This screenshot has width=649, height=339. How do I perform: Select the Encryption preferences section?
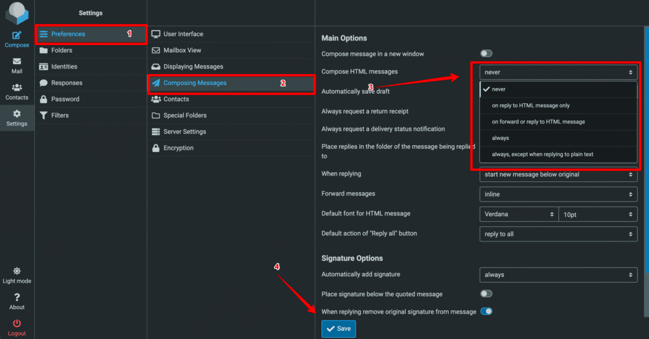point(178,148)
